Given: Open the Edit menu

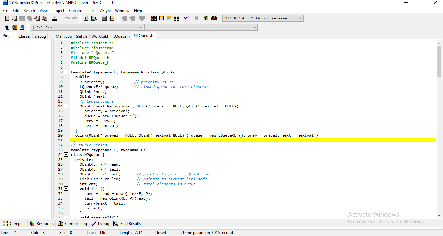Looking at the screenshot, I should click(x=16, y=11).
